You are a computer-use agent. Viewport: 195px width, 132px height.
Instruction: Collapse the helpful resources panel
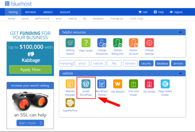point(180,32)
